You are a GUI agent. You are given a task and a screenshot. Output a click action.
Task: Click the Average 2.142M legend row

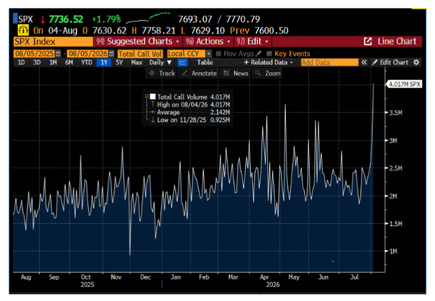pyautogui.click(x=193, y=112)
